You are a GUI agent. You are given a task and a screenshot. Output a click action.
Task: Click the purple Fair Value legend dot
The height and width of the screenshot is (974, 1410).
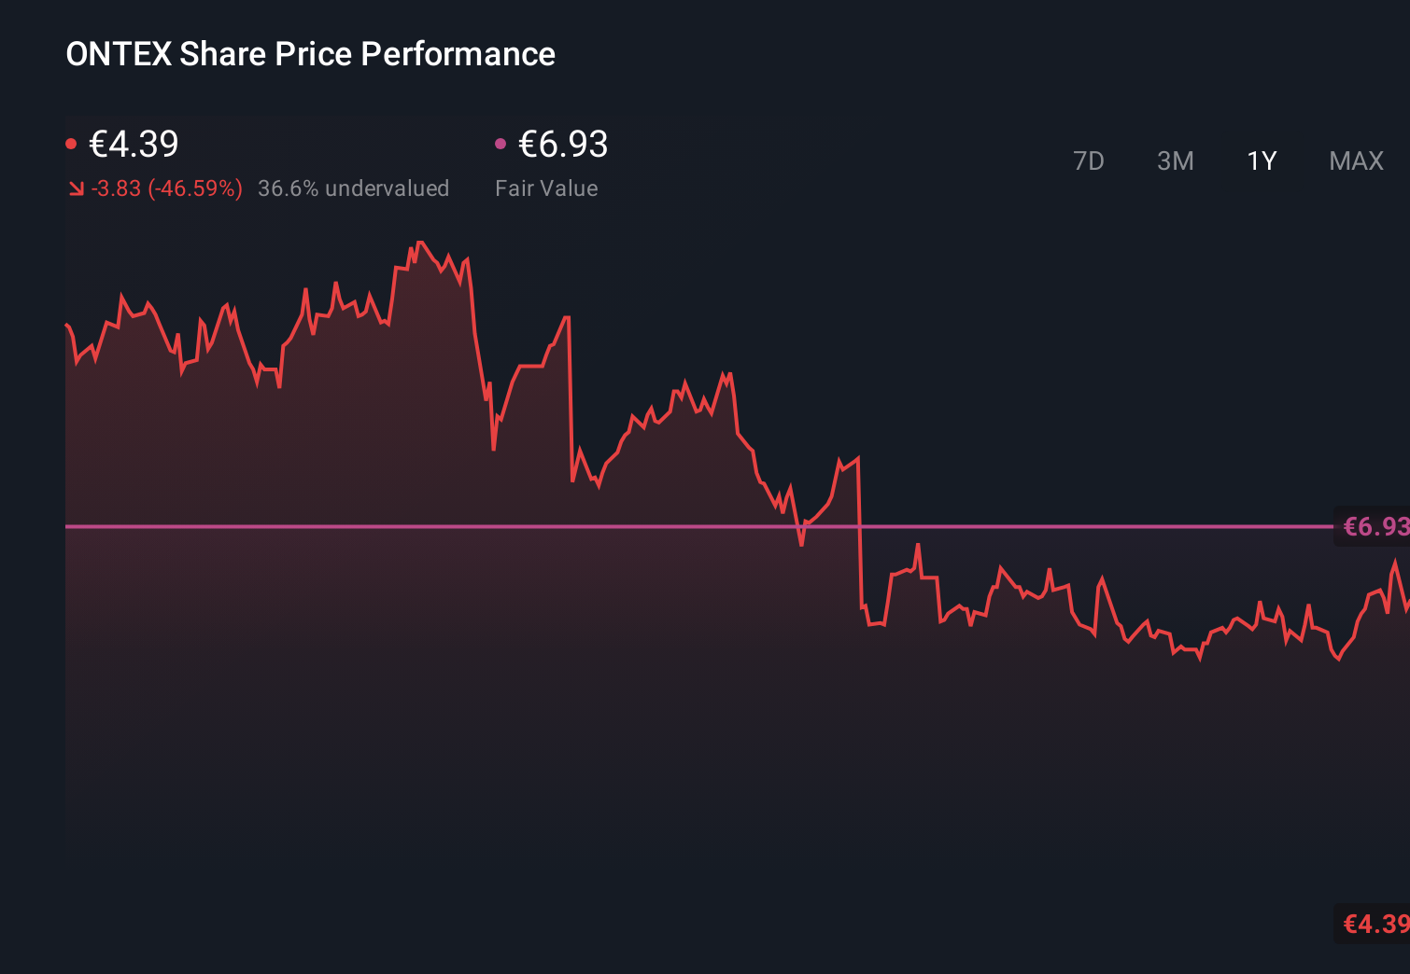pos(500,142)
